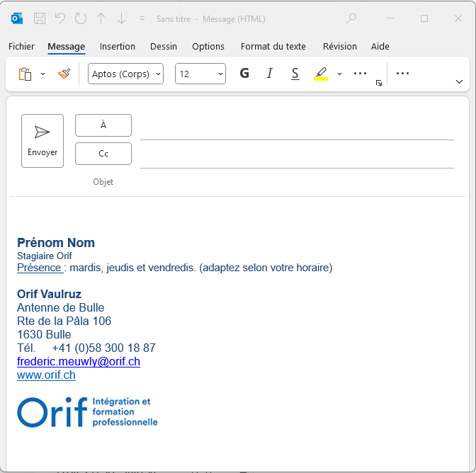This screenshot has height=473, width=476.
Task: Minimize the message window
Action: (390, 18)
